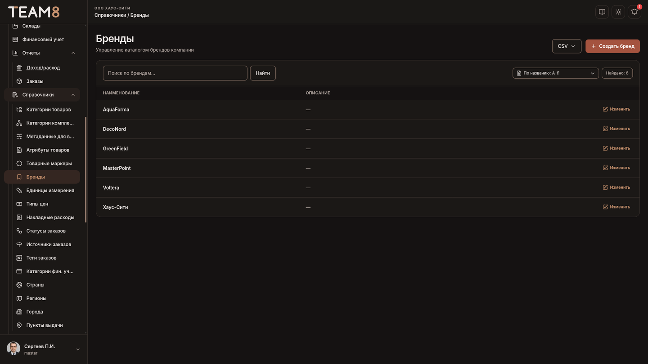The image size is (648, 364).
Task: Open the sorting dropdown По названию: А–Я
Action: point(556,73)
